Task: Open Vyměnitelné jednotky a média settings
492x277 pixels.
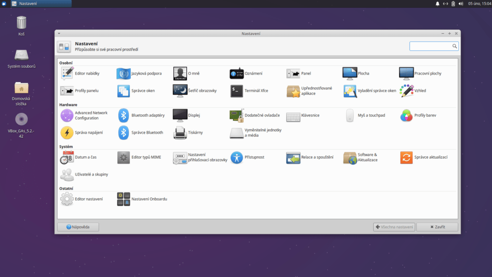Action: coord(256,133)
